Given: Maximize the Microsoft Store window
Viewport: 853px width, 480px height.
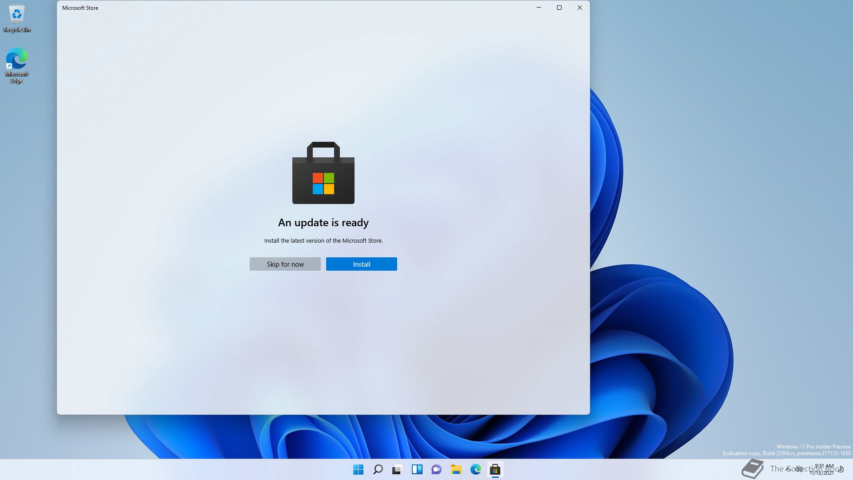Looking at the screenshot, I should (x=559, y=8).
